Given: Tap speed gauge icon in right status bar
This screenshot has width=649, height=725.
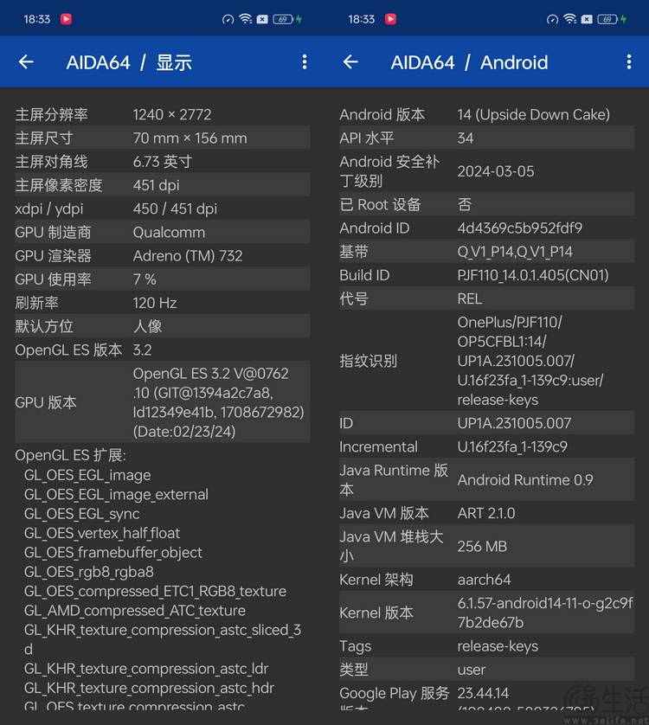Looking at the screenshot, I should tap(552, 19).
